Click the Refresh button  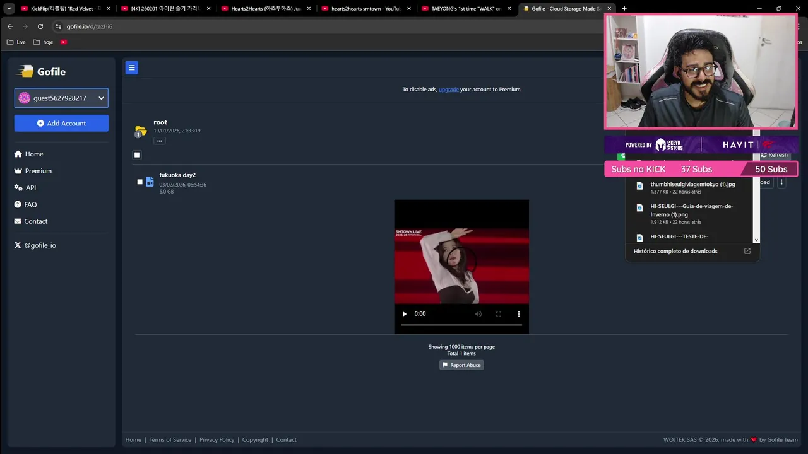775,155
